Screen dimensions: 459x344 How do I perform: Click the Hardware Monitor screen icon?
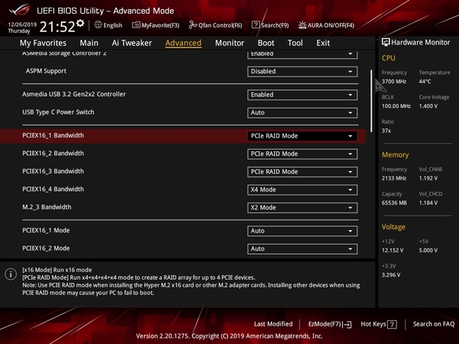386,42
